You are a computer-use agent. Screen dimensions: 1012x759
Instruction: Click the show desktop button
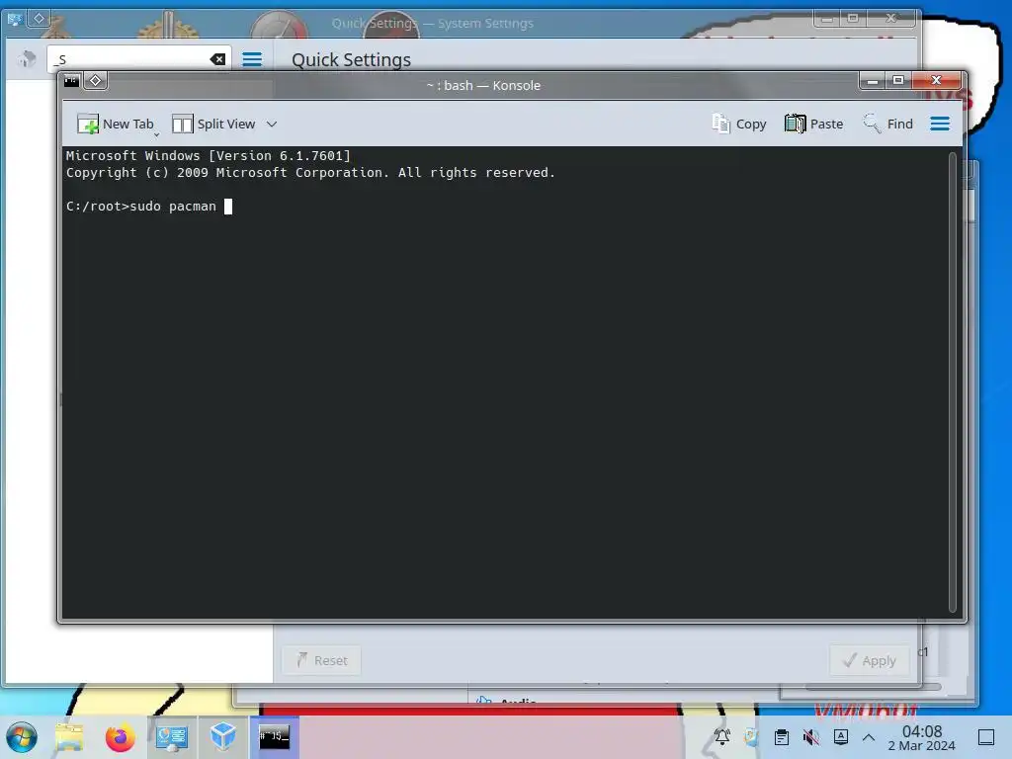[x=986, y=737]
